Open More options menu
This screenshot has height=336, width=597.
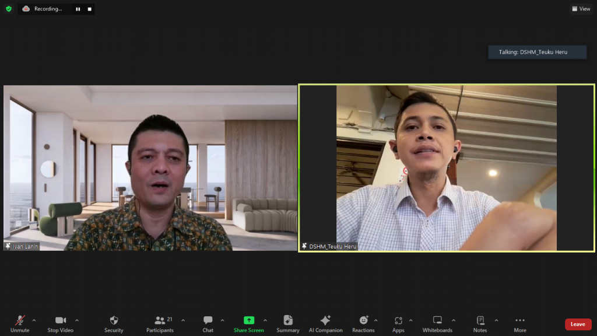tap(520, 324)
